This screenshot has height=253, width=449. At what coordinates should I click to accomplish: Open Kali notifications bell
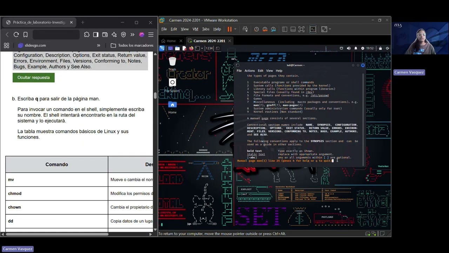tap(356, 48)
